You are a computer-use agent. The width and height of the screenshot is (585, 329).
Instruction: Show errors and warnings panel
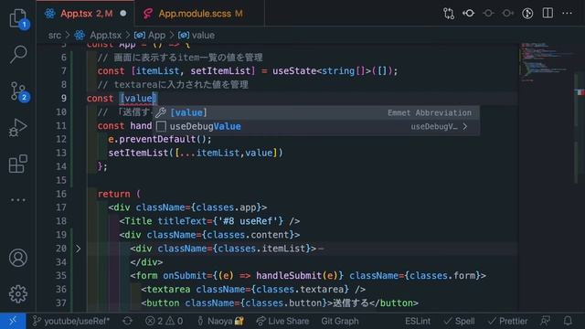tap(165, 321)
